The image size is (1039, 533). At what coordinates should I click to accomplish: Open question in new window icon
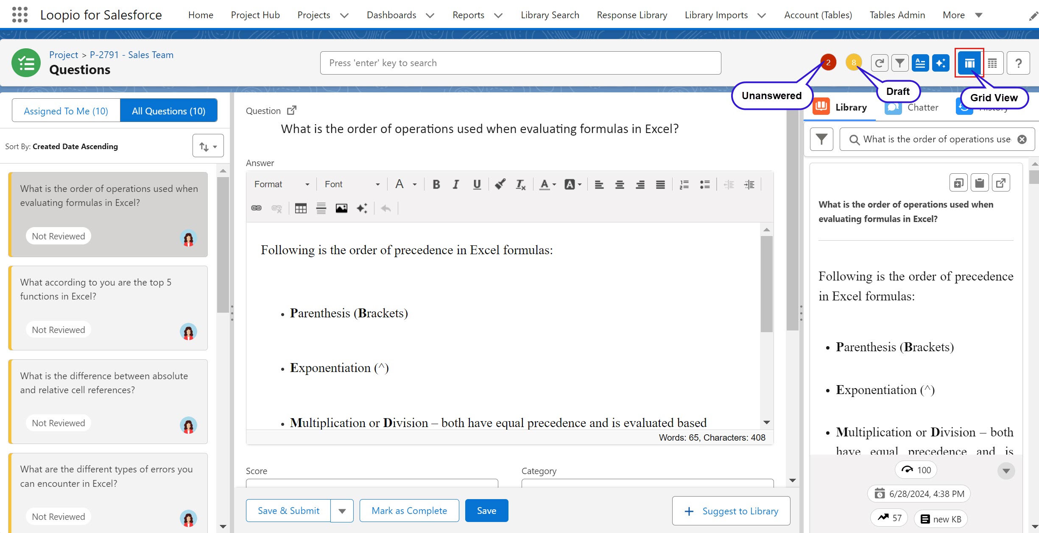[x=292, y=111]
